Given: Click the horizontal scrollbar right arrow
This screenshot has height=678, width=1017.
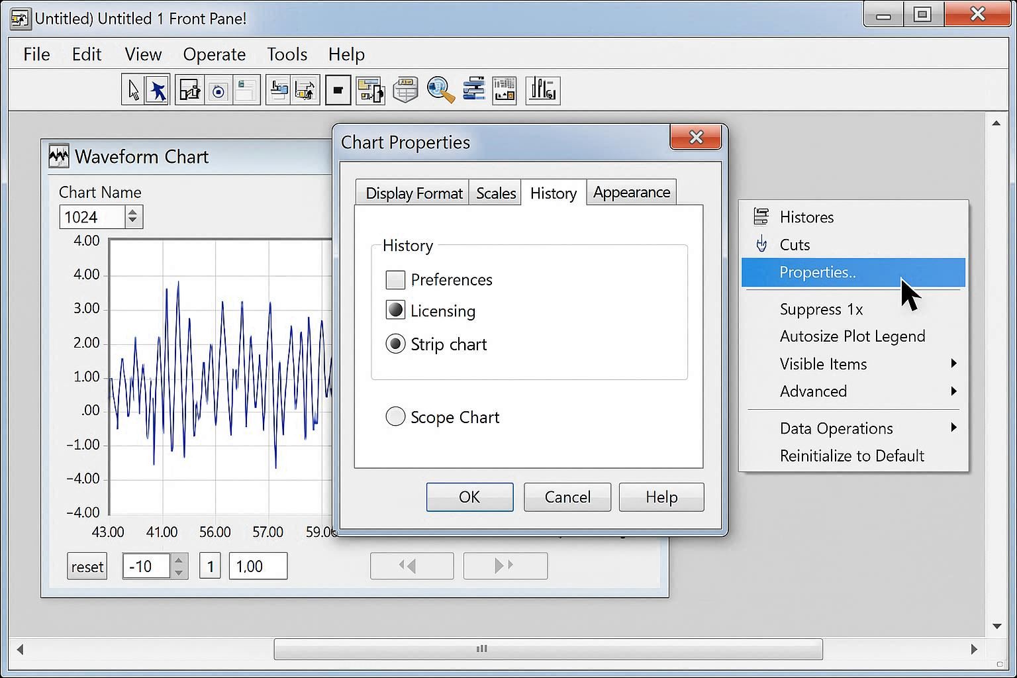Looking at the screenshot, I should tap(974, 650).
